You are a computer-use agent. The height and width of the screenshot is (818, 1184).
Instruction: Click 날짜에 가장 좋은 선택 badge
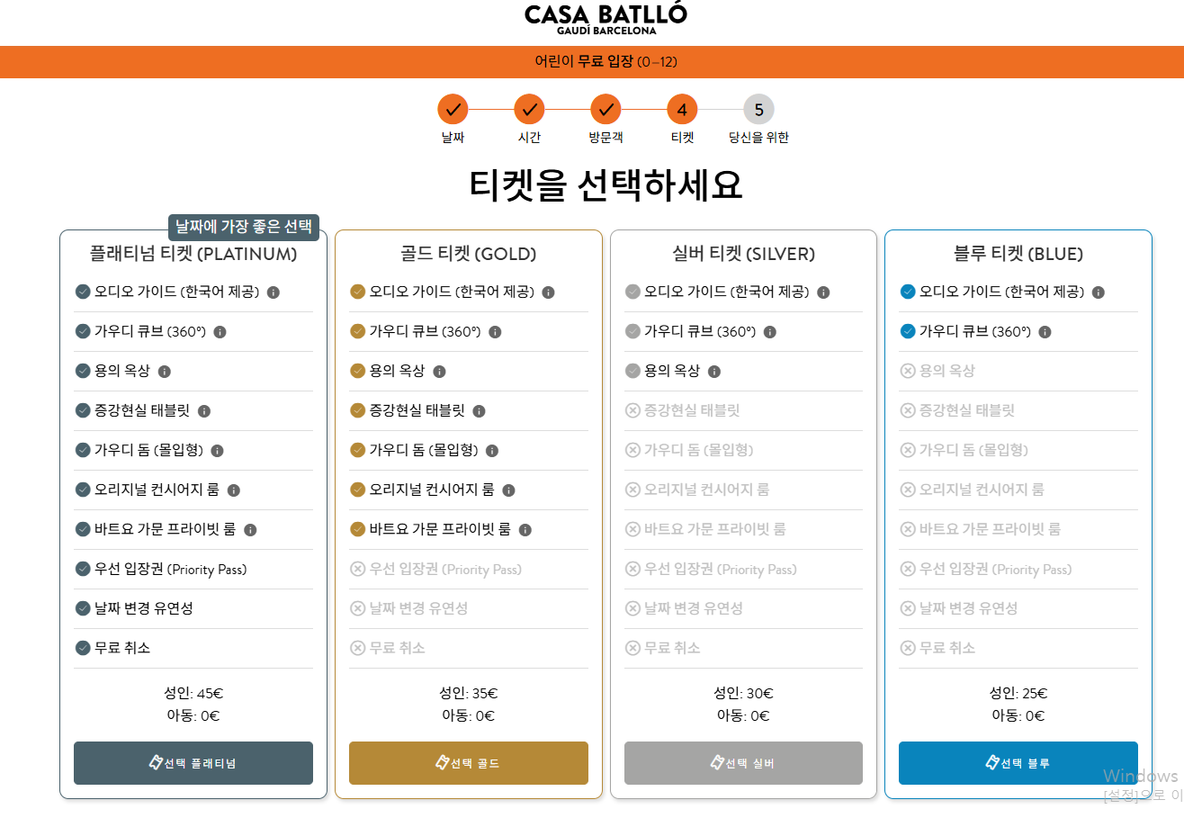click(x=244, y=227)
